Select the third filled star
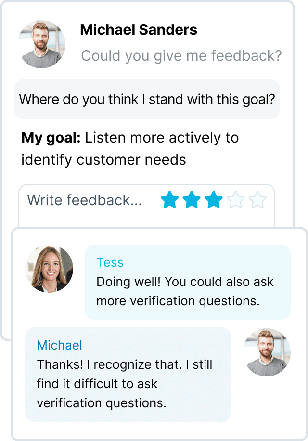The height and width of the screenshot is (441, 308). 214,200
